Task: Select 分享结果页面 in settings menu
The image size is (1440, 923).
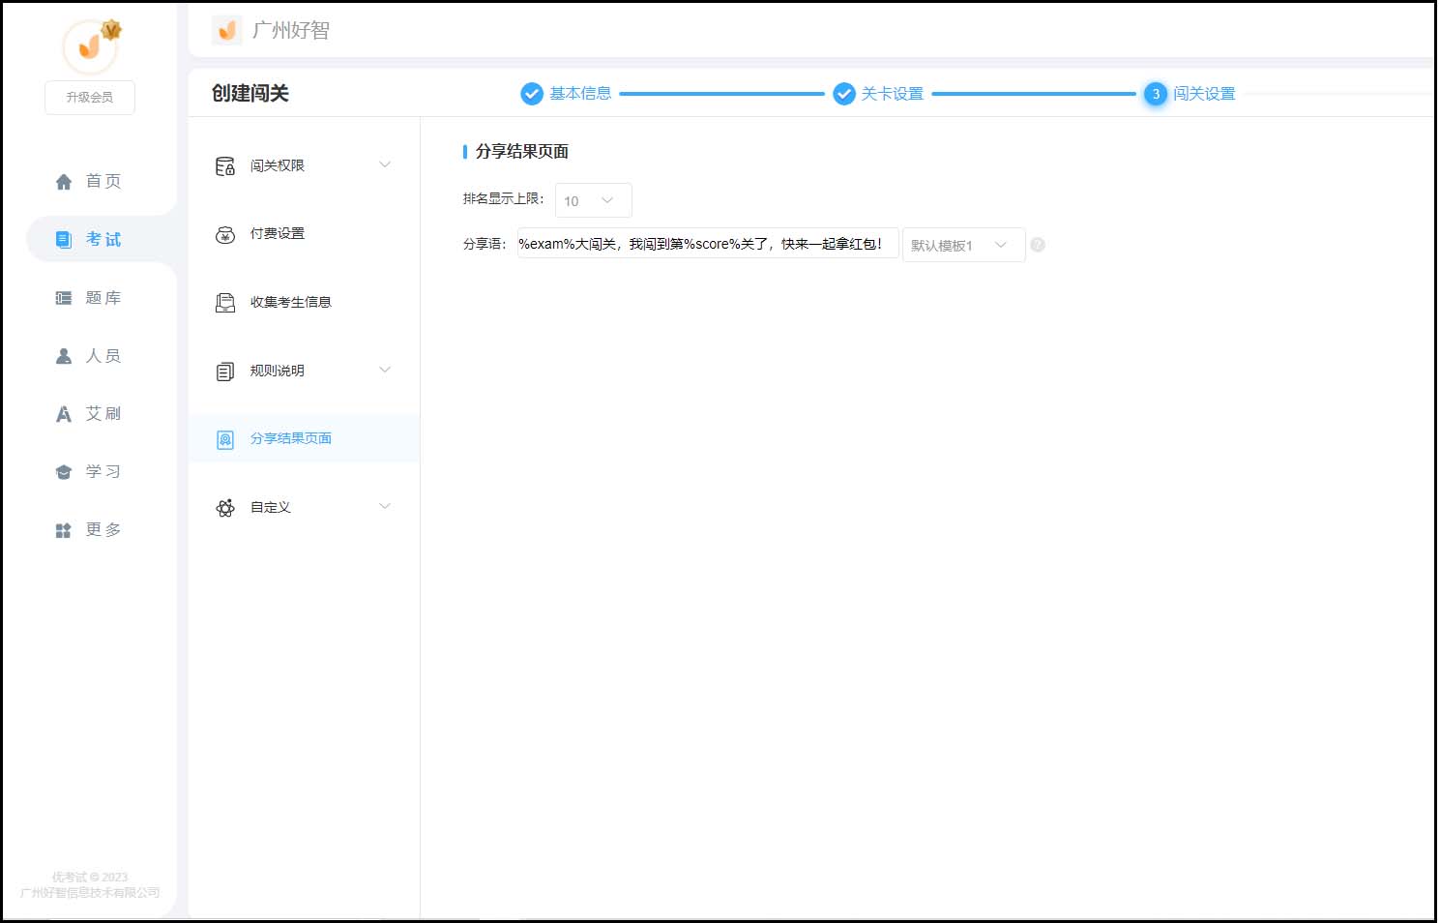Action: click(290, 439)
